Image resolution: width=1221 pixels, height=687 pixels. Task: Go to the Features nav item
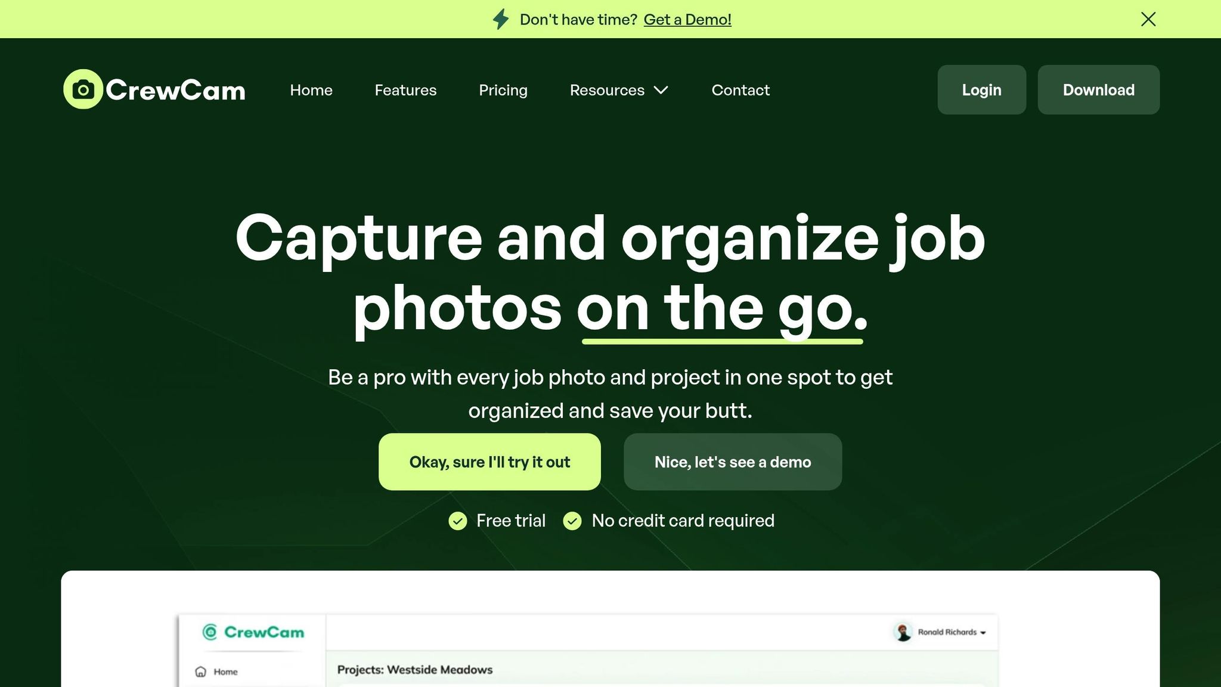405,90
